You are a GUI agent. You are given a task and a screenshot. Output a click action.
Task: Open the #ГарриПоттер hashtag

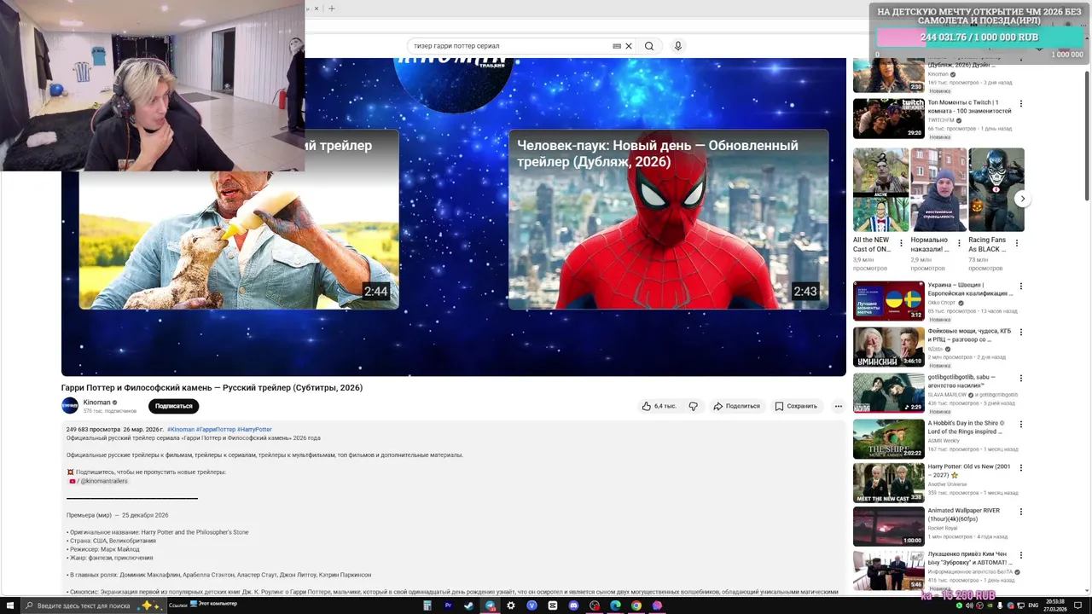pyautogui.click(x=216, y=430)
